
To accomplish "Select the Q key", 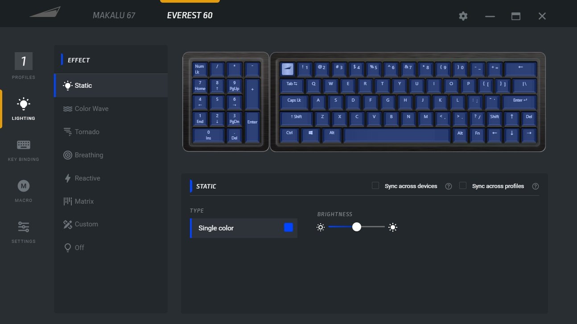I will coord(313,85).
